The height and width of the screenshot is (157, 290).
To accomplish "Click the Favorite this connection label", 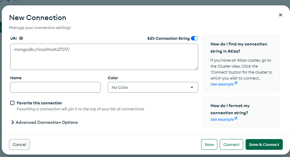I will [39, 103].
